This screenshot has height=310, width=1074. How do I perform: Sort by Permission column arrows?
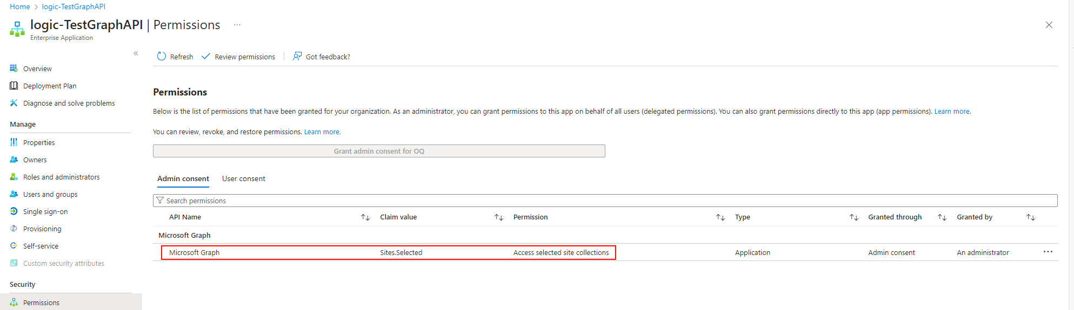[x=721, y=217]
